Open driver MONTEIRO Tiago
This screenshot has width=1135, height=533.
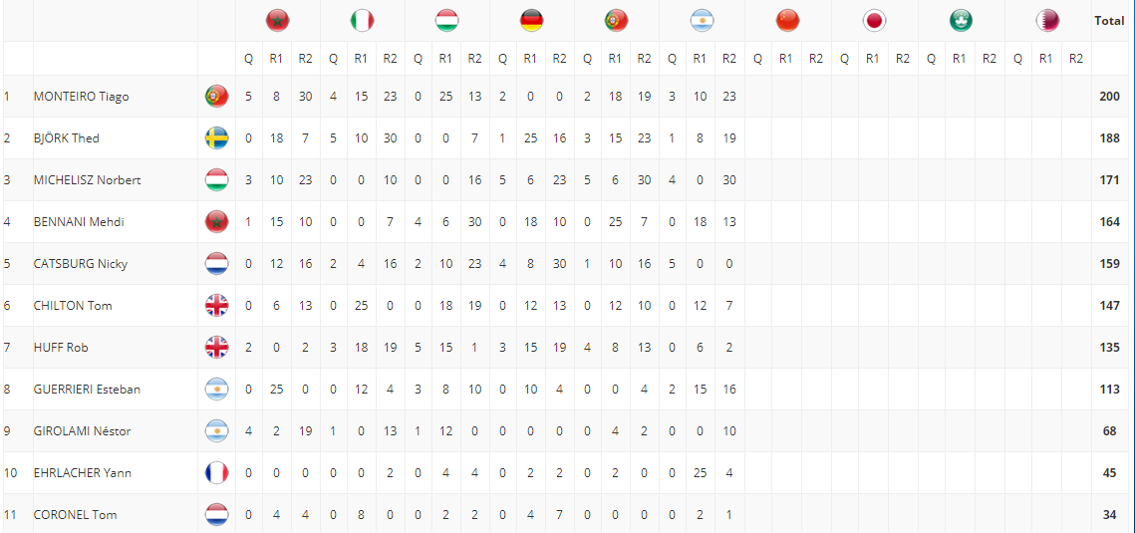pos(81,97)
